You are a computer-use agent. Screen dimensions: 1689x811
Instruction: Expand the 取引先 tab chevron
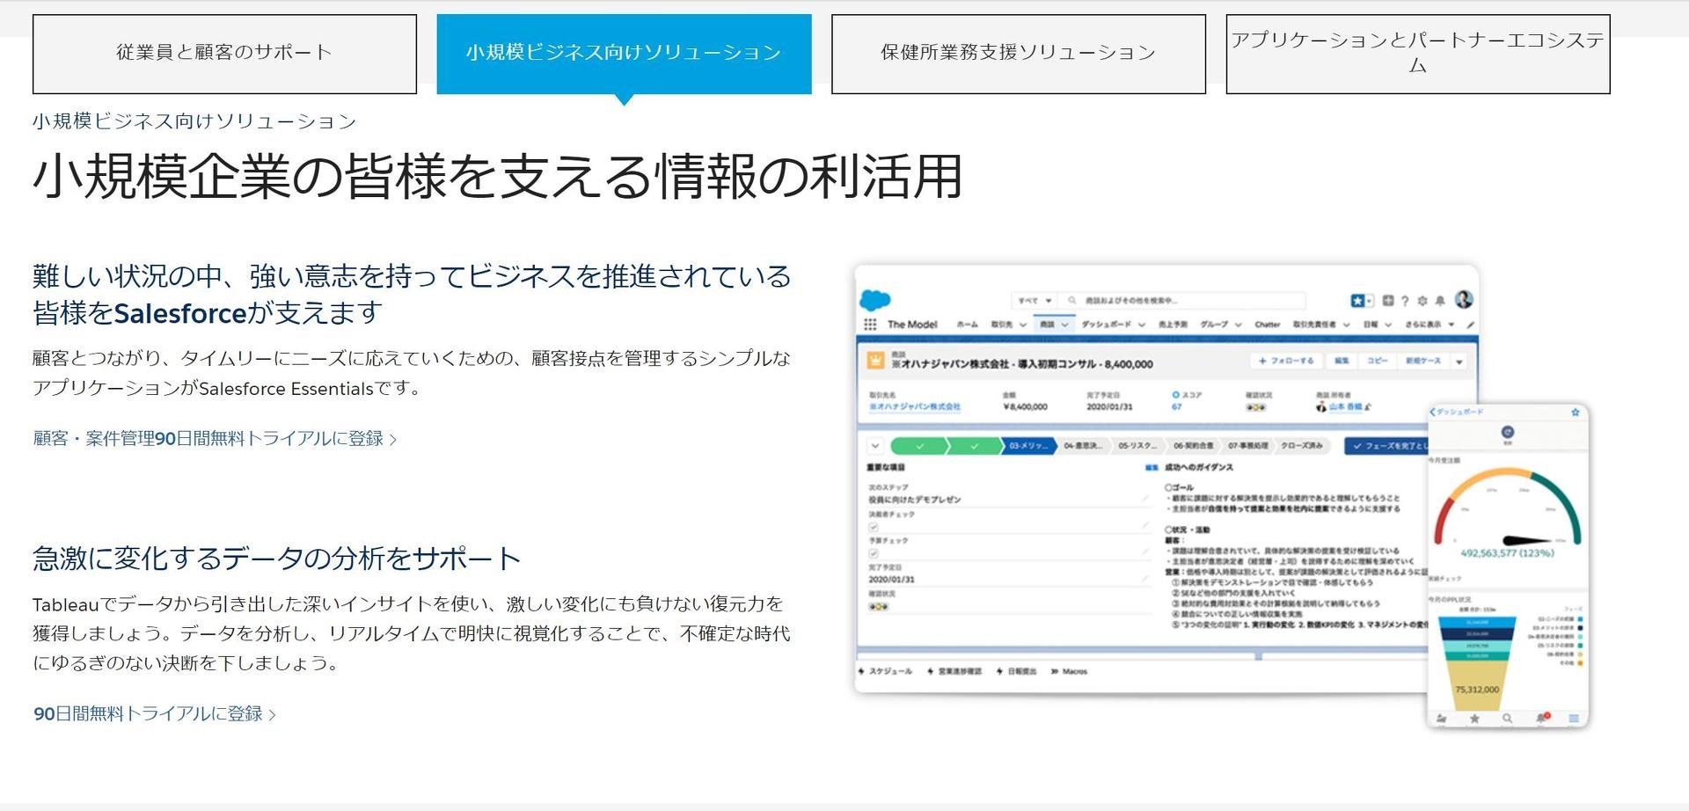click(1023, 325)
